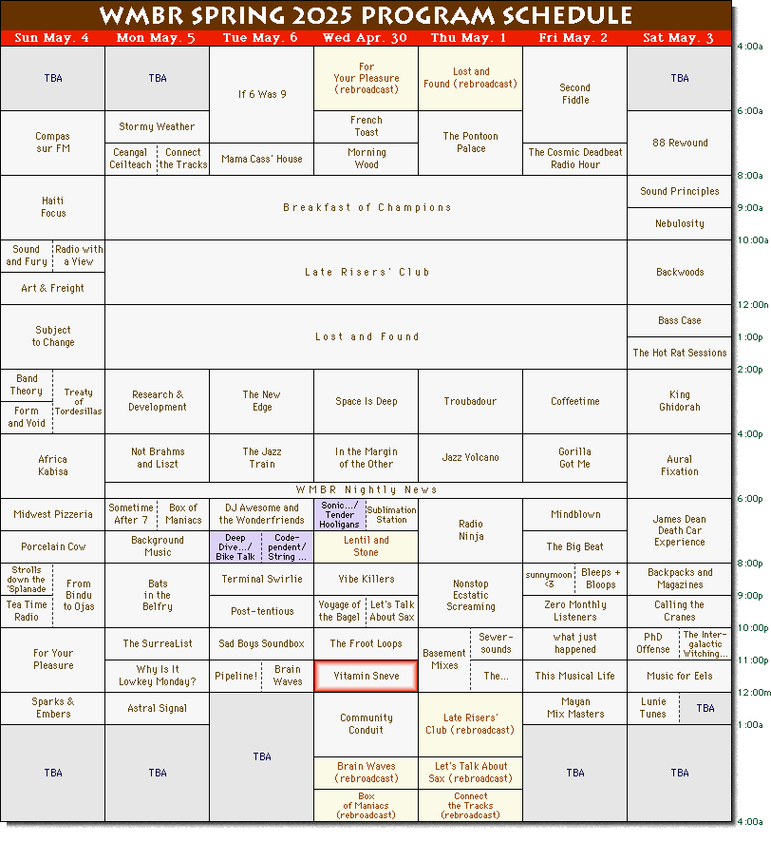Image resolution: width=771 pixels, height=861 pixels.
Task: Select Mayan Mix Masters on Friday
Action: click(x=574, y=708)
